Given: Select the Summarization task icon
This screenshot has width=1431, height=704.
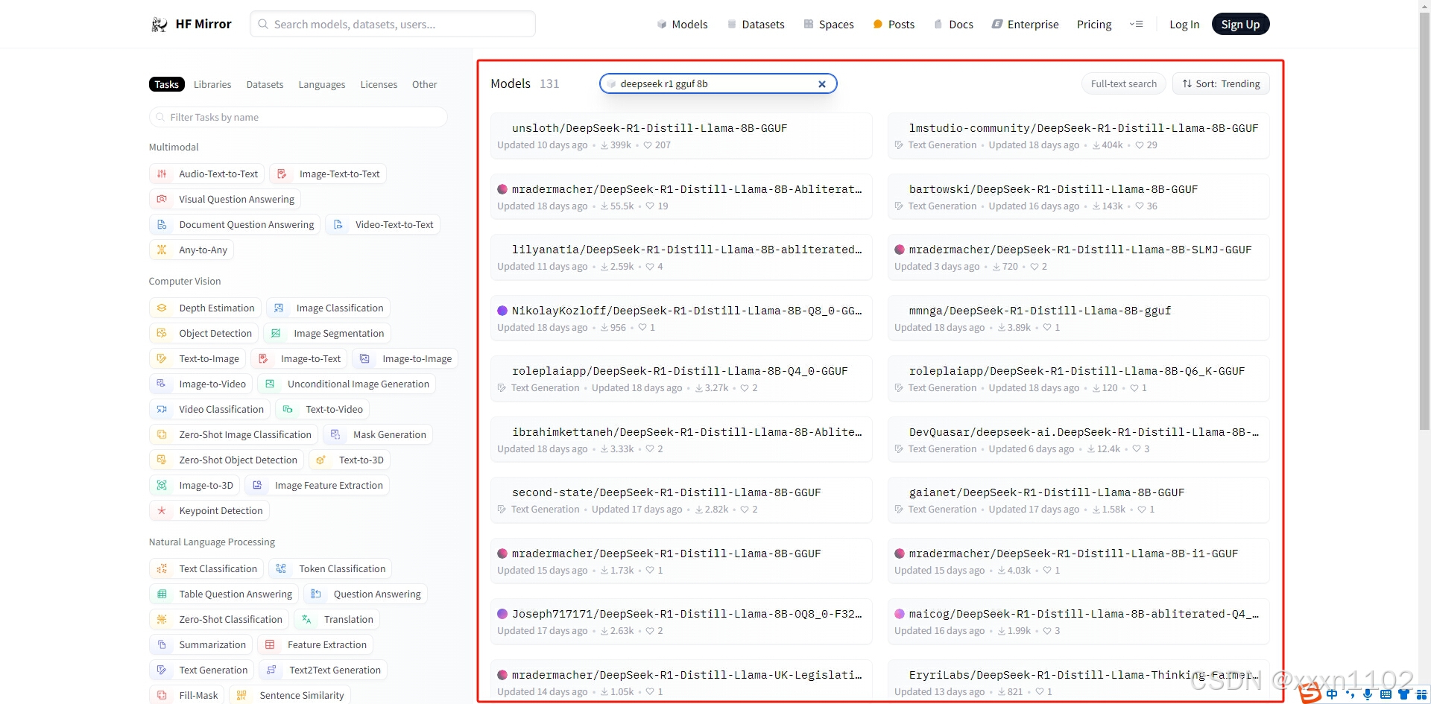Looking at the screenshot, I should [x=162, y=645].
